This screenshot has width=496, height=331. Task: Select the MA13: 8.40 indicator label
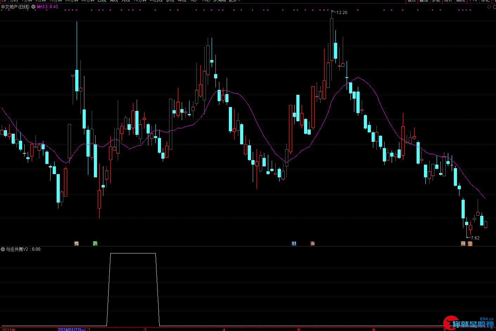(x=47, y=7)
